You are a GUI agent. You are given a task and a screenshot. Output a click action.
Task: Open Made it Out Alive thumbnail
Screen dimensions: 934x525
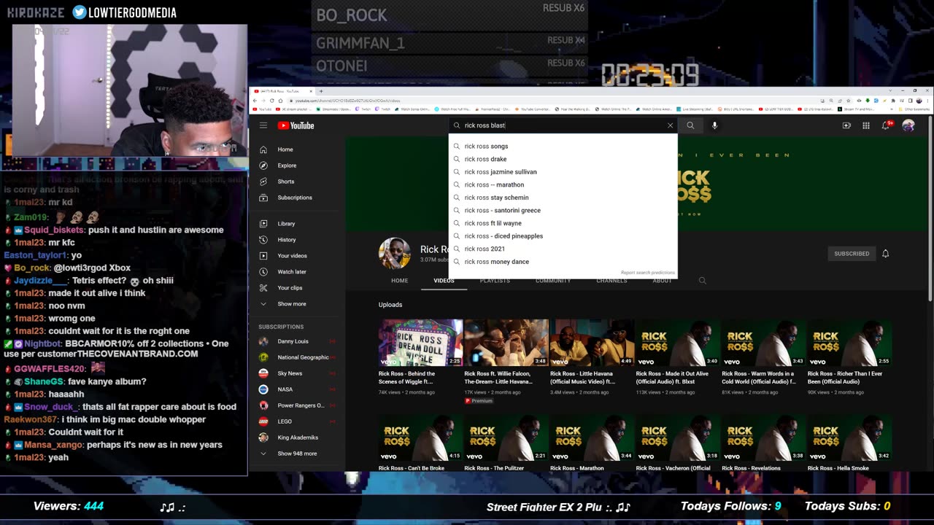pyautogui.click(x=678, y=343)
